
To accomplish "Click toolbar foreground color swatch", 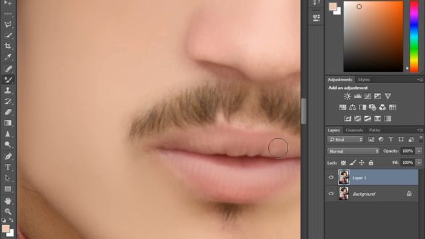I will [x=6, y=229].
